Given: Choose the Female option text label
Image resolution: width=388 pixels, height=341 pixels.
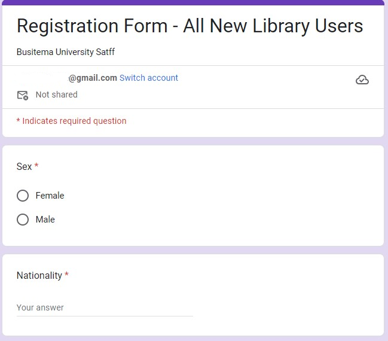Looking at the screenshot, I should click(x=50, y=196).
